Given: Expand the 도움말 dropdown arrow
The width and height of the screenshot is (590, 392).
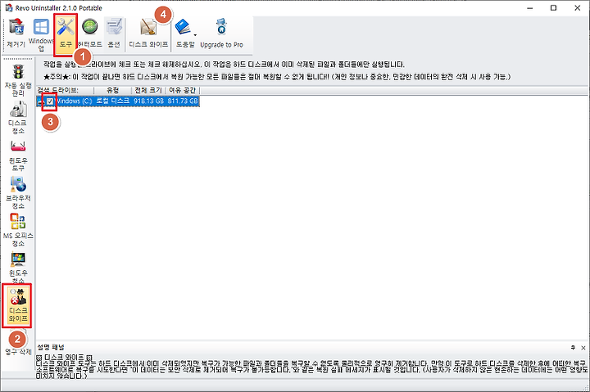Looking at the screenshot, I should (195, 36).
